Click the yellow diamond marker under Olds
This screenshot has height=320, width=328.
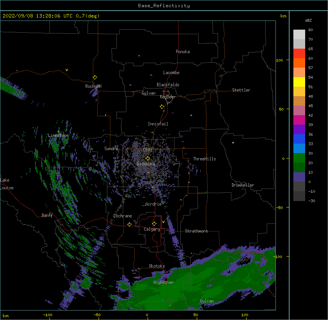click(148, 158)
